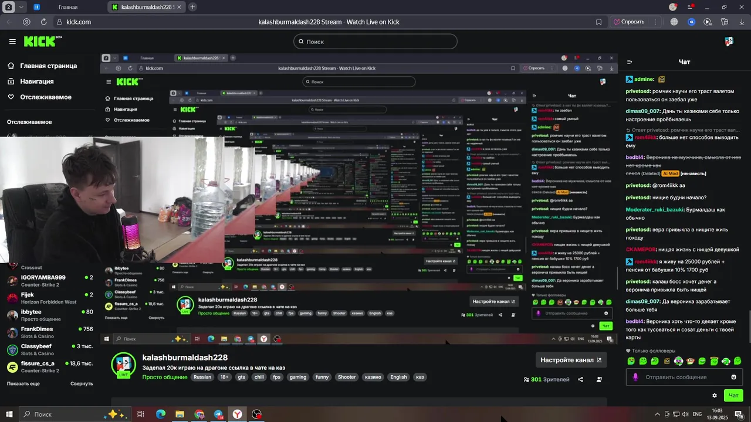
Task: Open fissure_cs_a channel in sidebar
Action: click(x=50, y=367)
